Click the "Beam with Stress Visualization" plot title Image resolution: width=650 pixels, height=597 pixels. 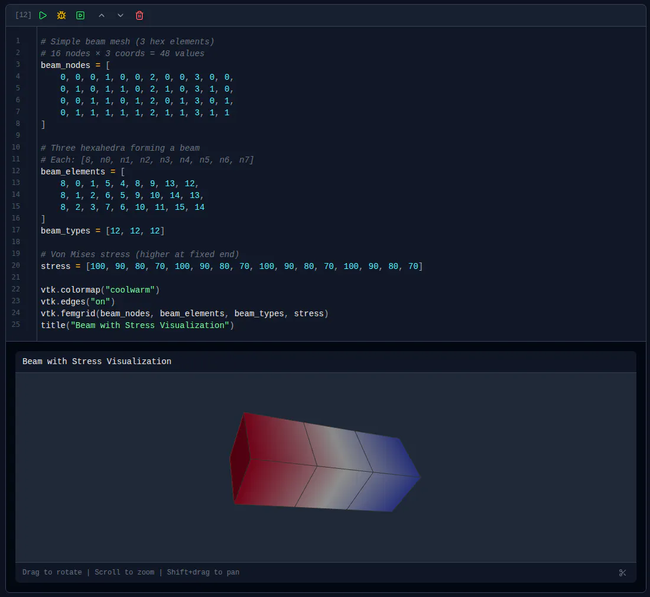(96, 361)
